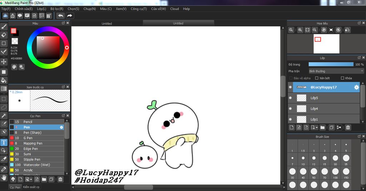
Task: Select the Lớp5 layer row
Action: pos(324,98)
